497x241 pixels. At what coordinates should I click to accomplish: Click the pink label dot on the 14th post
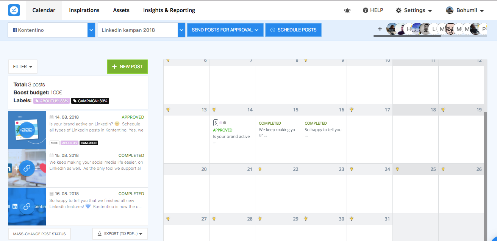221,123
